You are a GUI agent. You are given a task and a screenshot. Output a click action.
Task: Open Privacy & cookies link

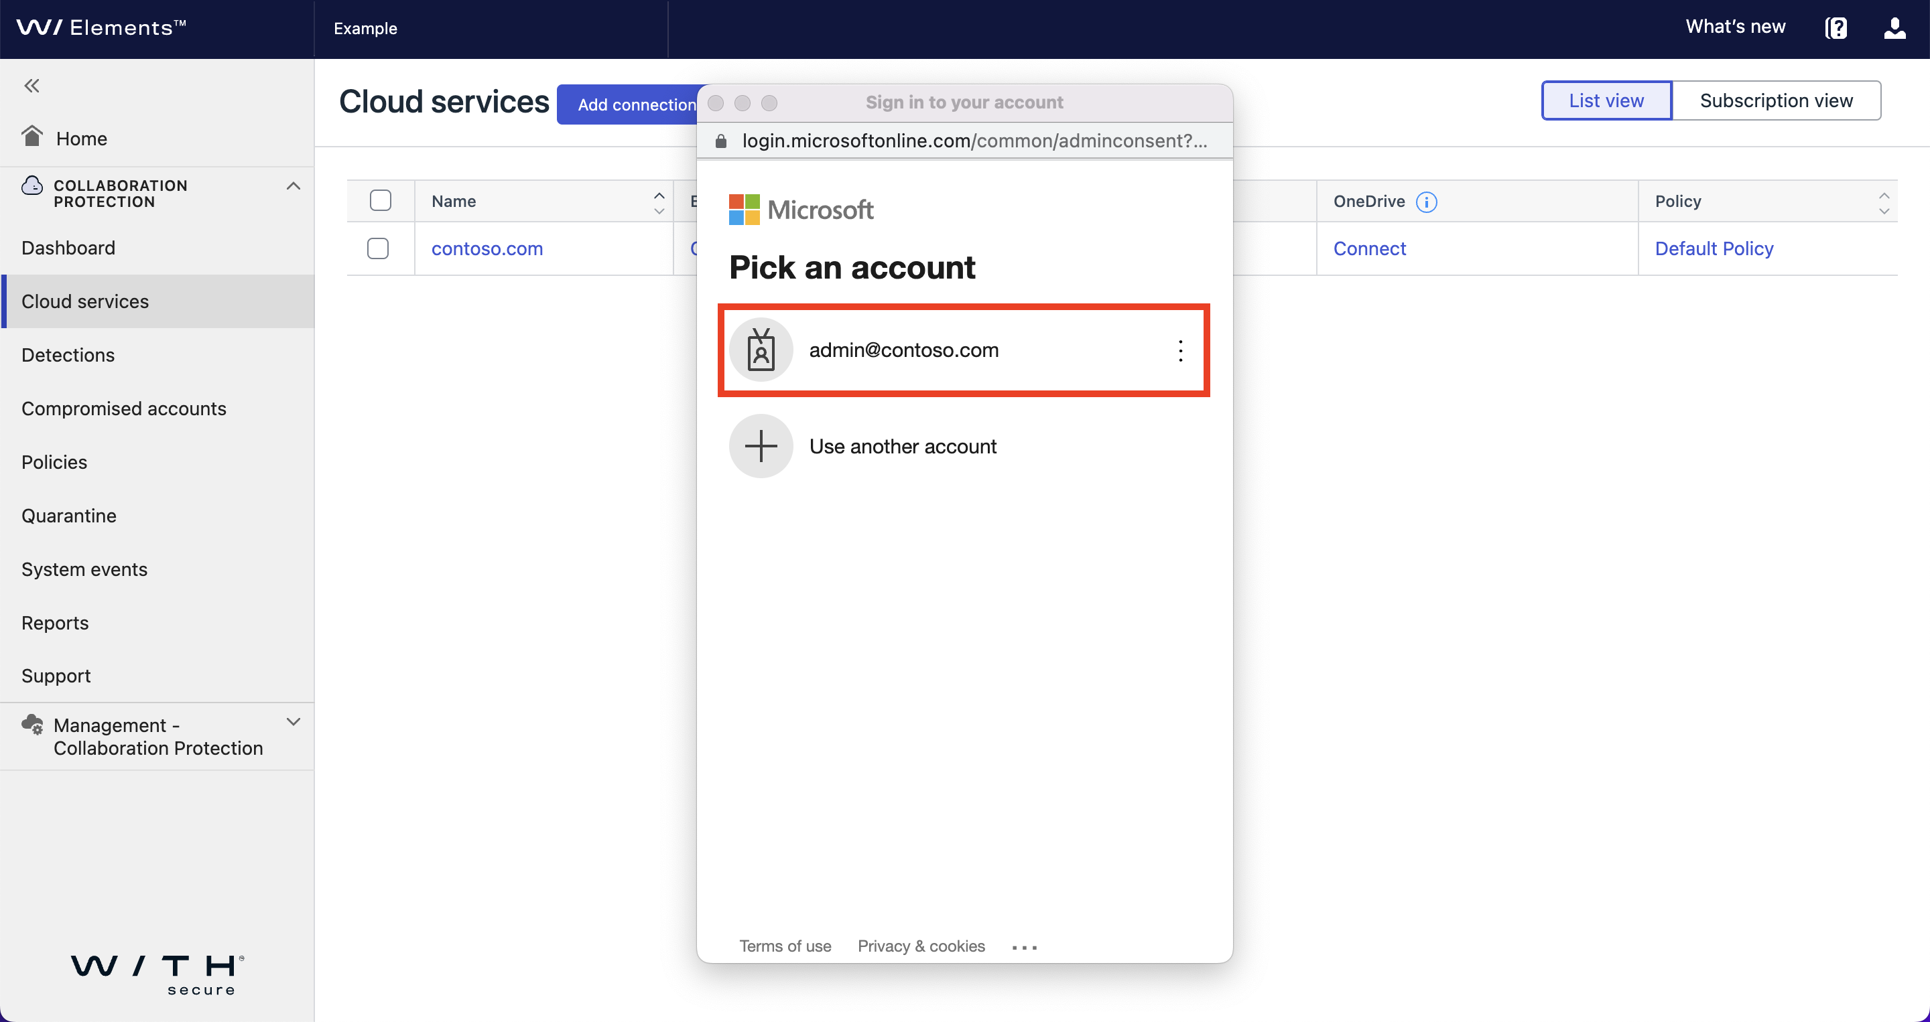[921, 946]
